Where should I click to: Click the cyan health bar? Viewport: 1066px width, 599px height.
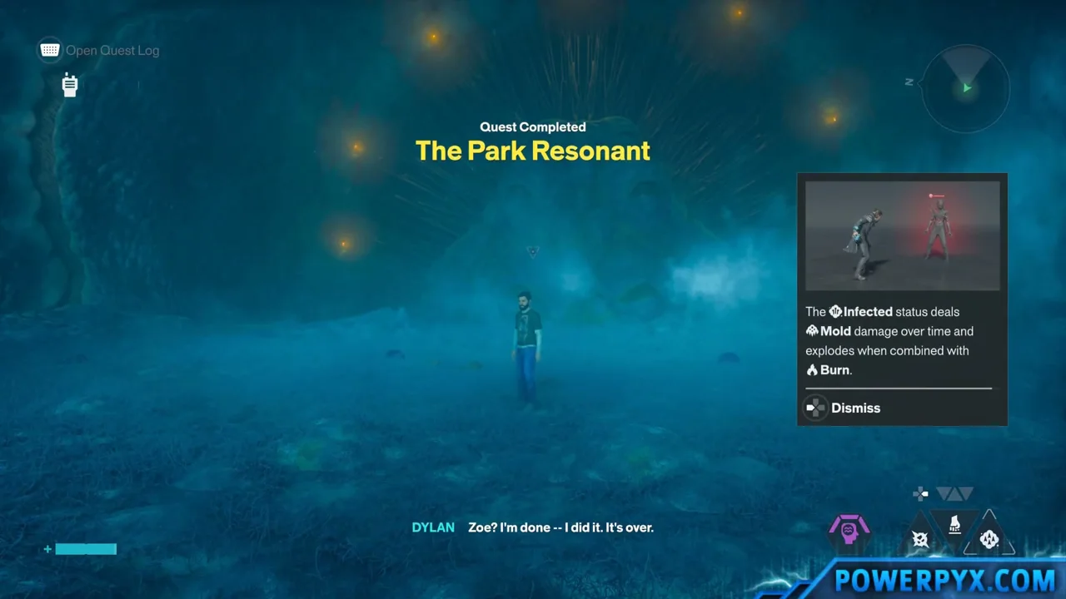[x=86, y=549]
